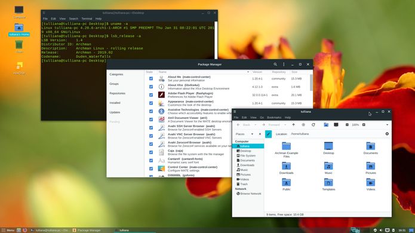Uncheck the Avahi SSH Server Browser checkbox
The width and height of the screenshot is (415, 233).
(151, 128)
